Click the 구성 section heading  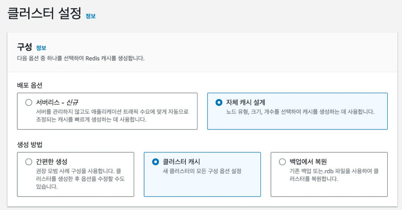click(24, 47)
